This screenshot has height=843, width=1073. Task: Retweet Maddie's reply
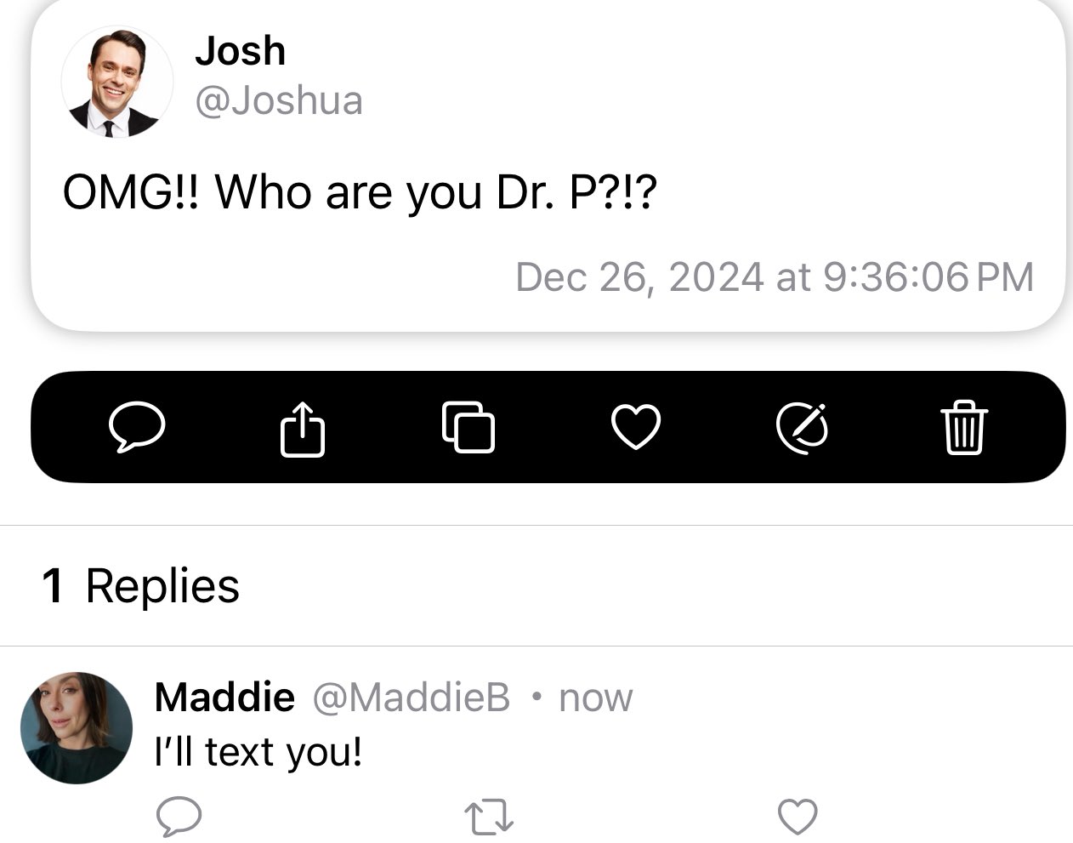pos(490,817)
